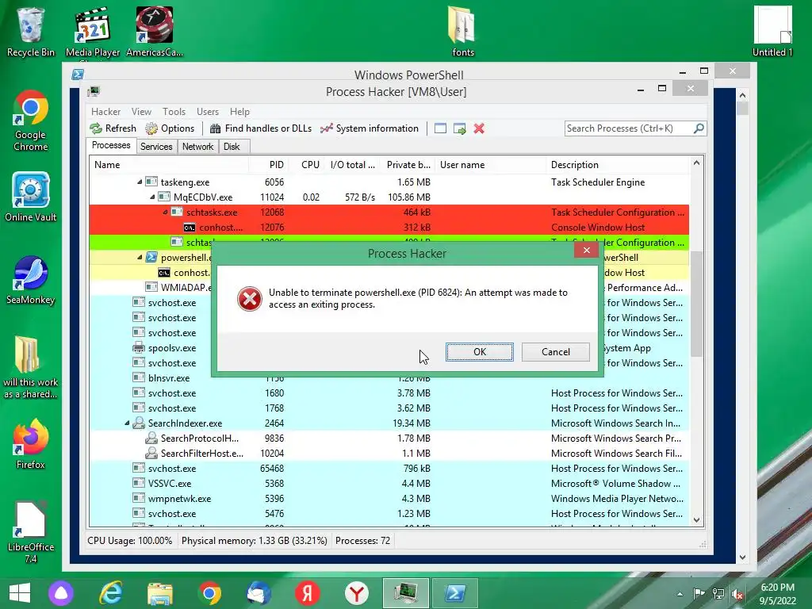This screenshot has width=812, height=609.
Task: Open the Users menu
Action: 208,112
